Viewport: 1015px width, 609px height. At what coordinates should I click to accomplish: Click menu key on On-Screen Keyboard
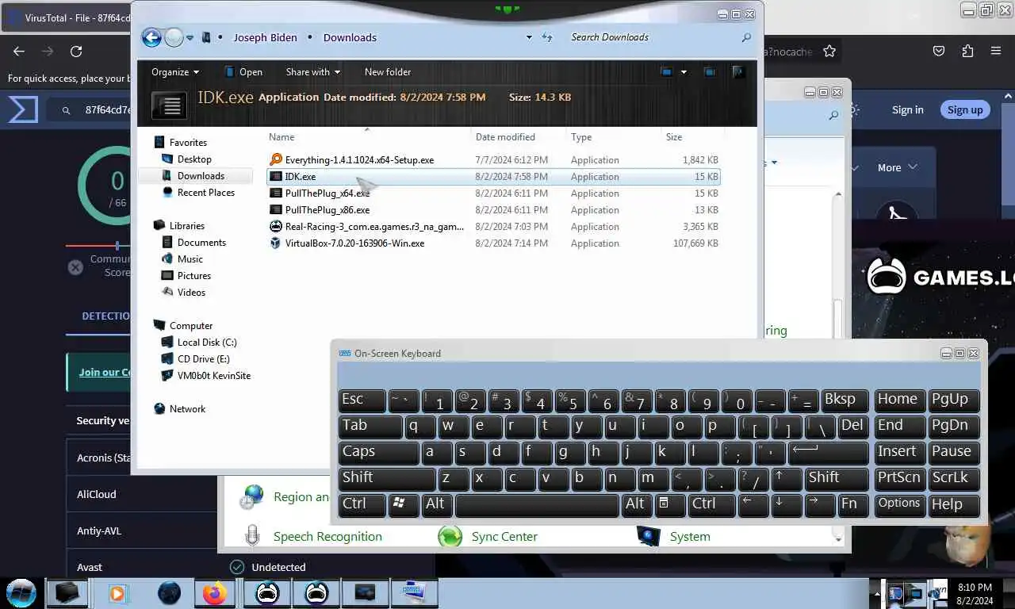[668, 505]
